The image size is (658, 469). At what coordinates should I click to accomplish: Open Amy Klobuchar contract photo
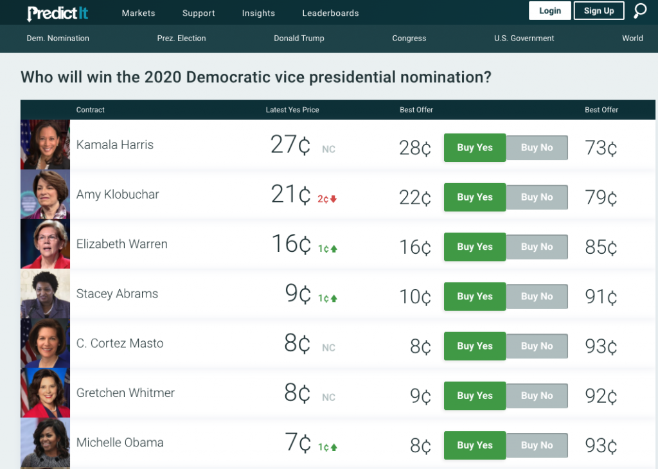tap(45, 194)
